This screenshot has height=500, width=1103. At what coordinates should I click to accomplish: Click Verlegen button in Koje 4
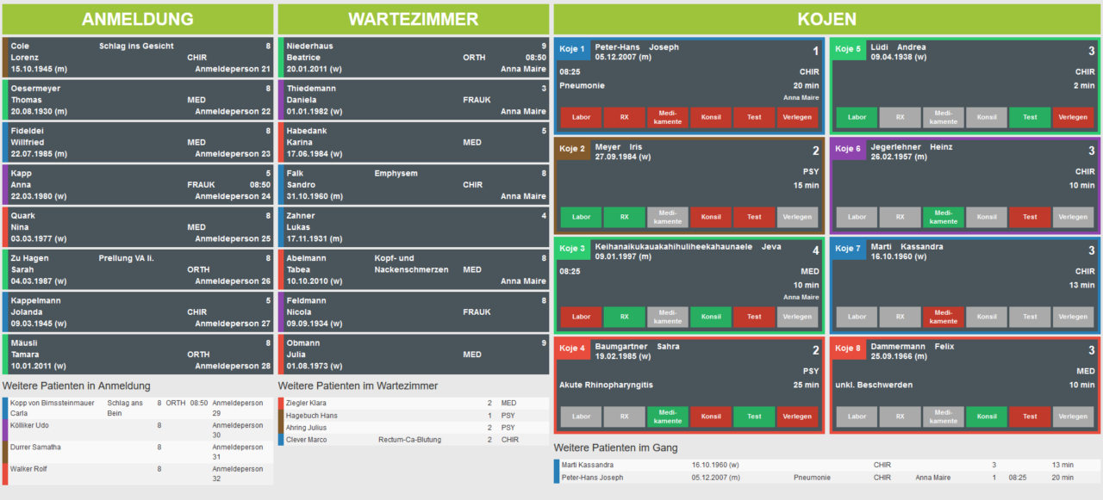(797, 417)
